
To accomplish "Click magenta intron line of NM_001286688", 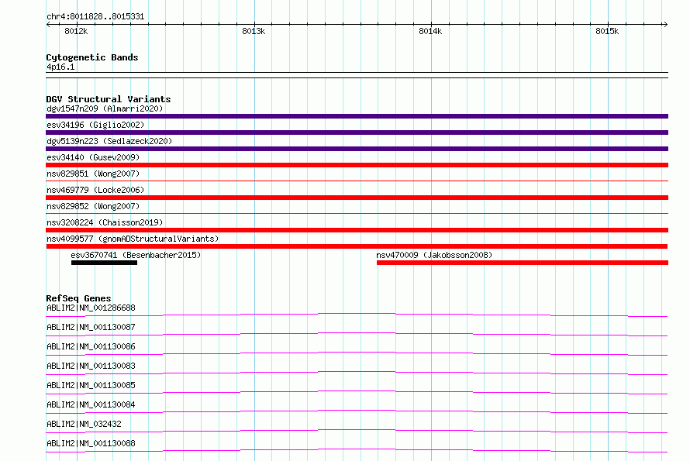I will [x=357, y=315].
